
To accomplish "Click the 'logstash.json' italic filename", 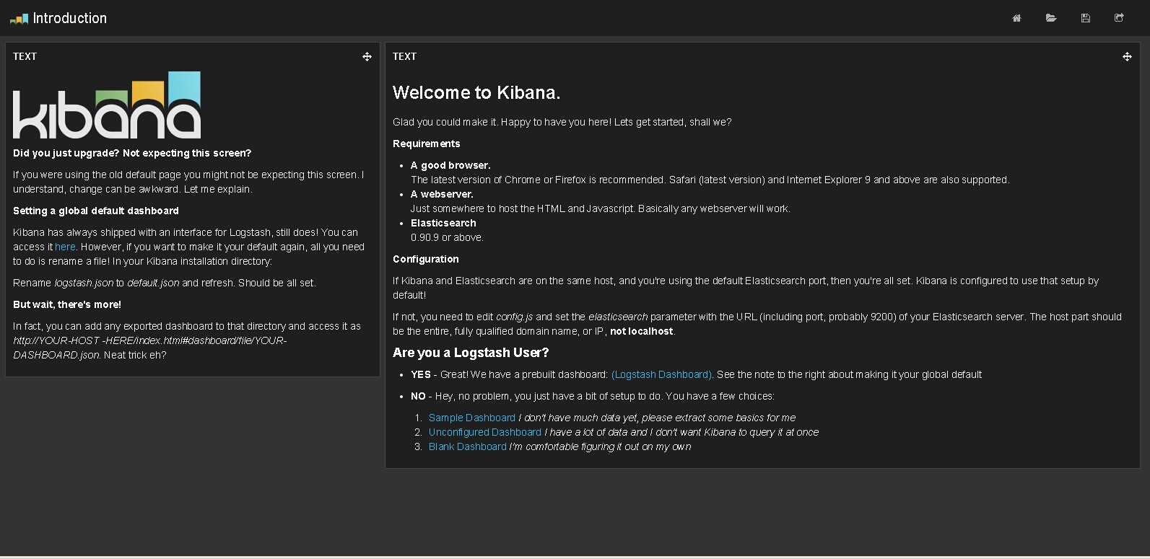I will (x=84, y=283).
